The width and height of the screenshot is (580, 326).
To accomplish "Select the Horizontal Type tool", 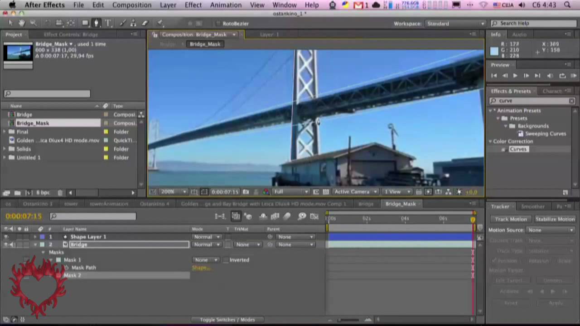I will click(108, 23).
